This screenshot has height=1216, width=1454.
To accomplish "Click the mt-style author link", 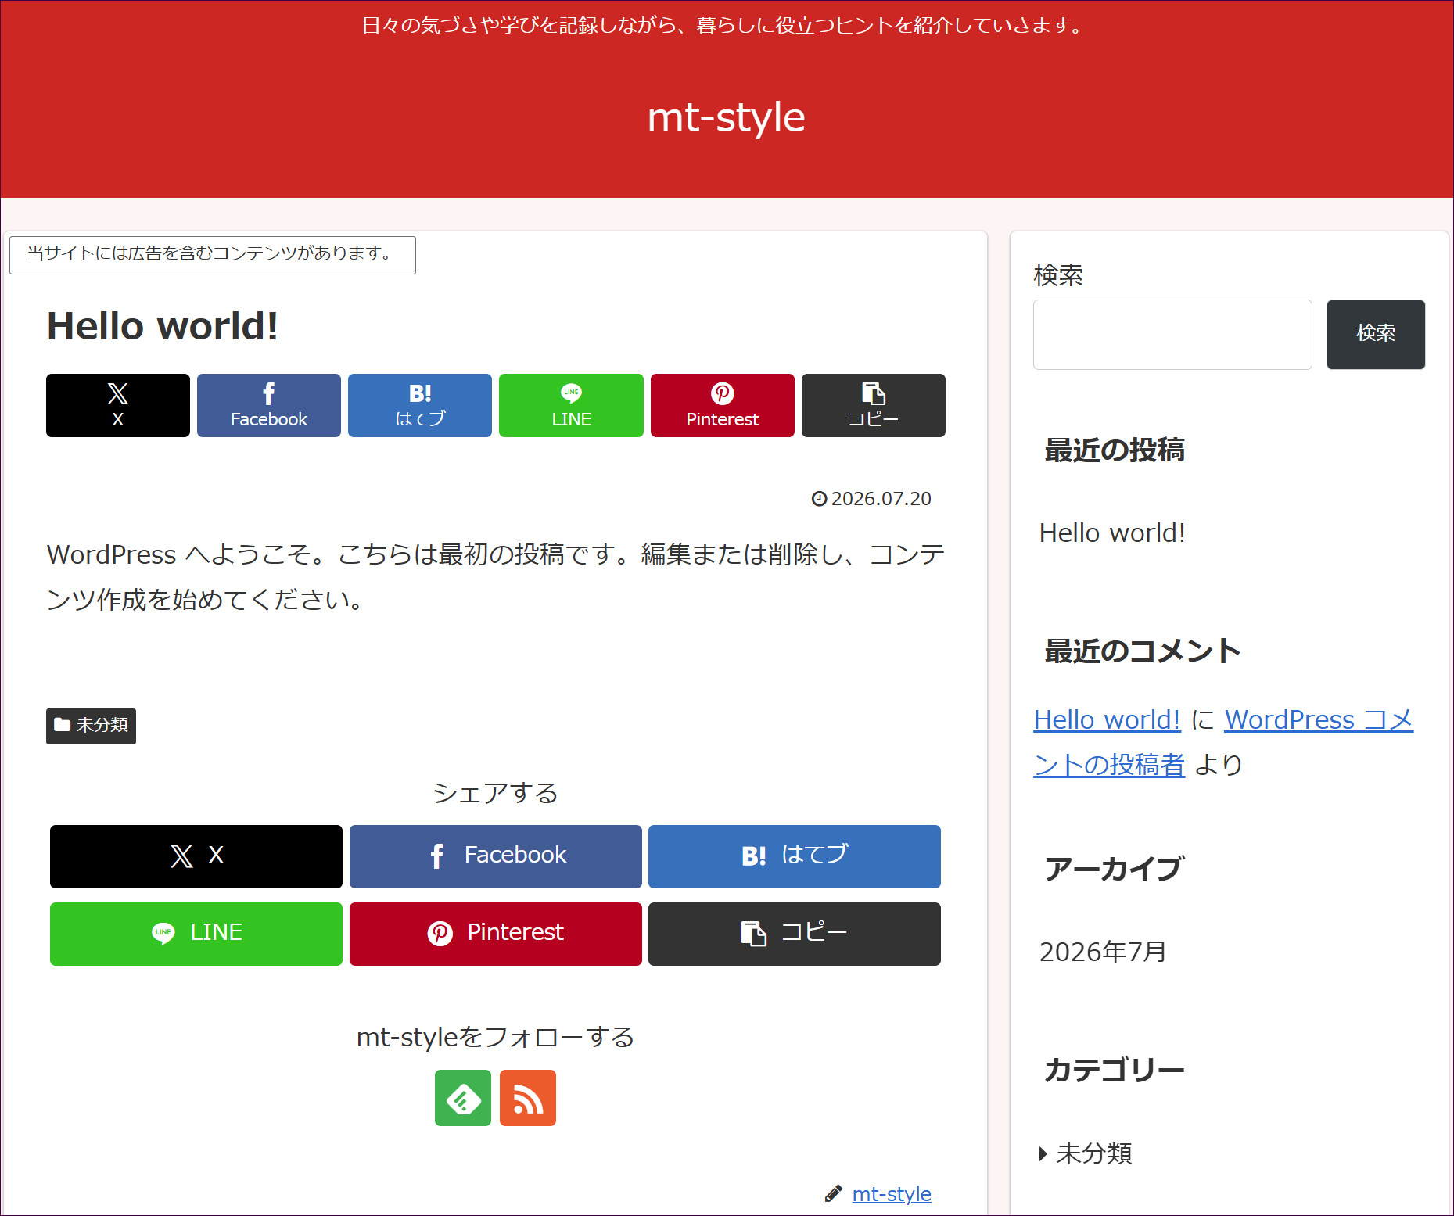I will click(892, 1193).
